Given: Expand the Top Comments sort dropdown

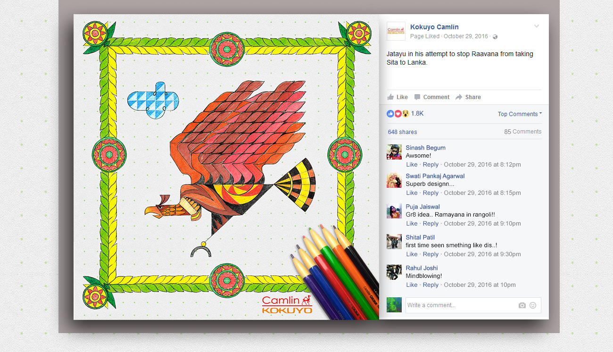Looking at the screenshot, I should (520, 114).
